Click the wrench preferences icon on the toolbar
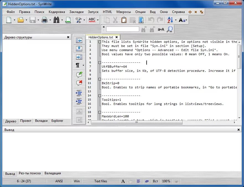 point(78,20)
